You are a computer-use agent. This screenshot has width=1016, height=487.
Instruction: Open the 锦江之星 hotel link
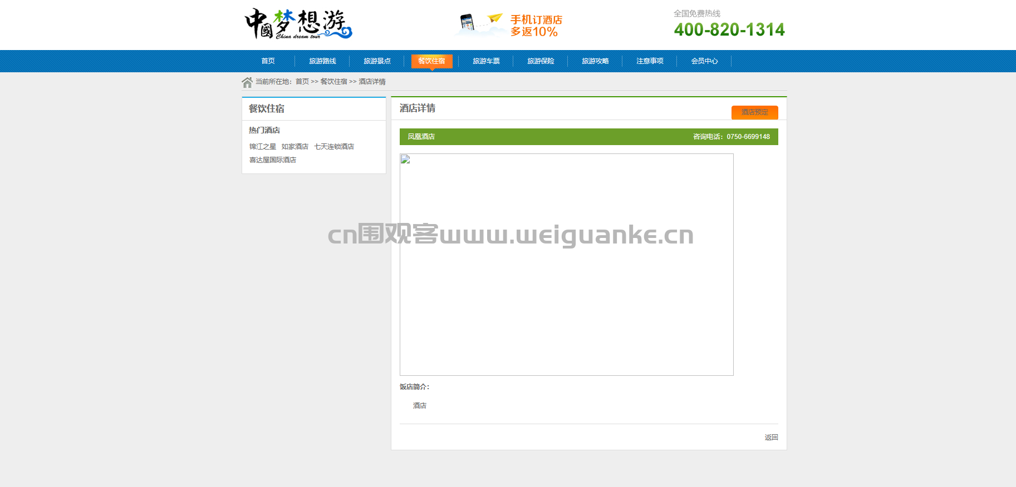pyautogui.click(x=262, y=147)
